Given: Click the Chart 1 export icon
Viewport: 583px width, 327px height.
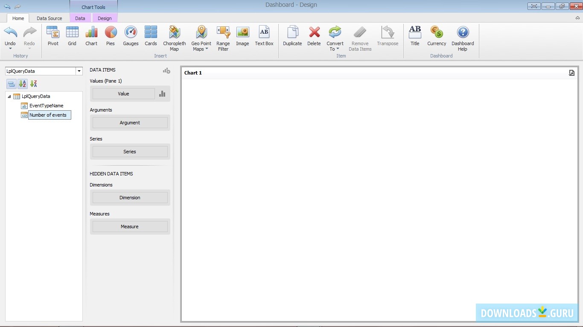Looking at the screenshot, I should point(571,73).
